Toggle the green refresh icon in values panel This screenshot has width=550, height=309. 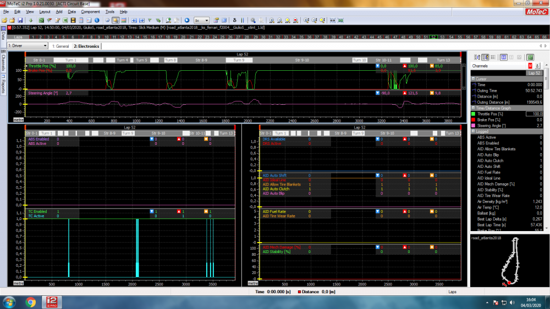pos(530,57)
